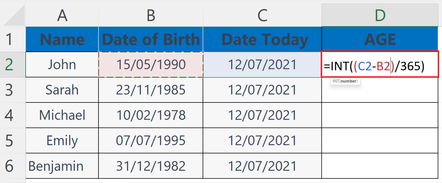Select Sarah's date of birth 23/11/1985

tap(150, 90)
